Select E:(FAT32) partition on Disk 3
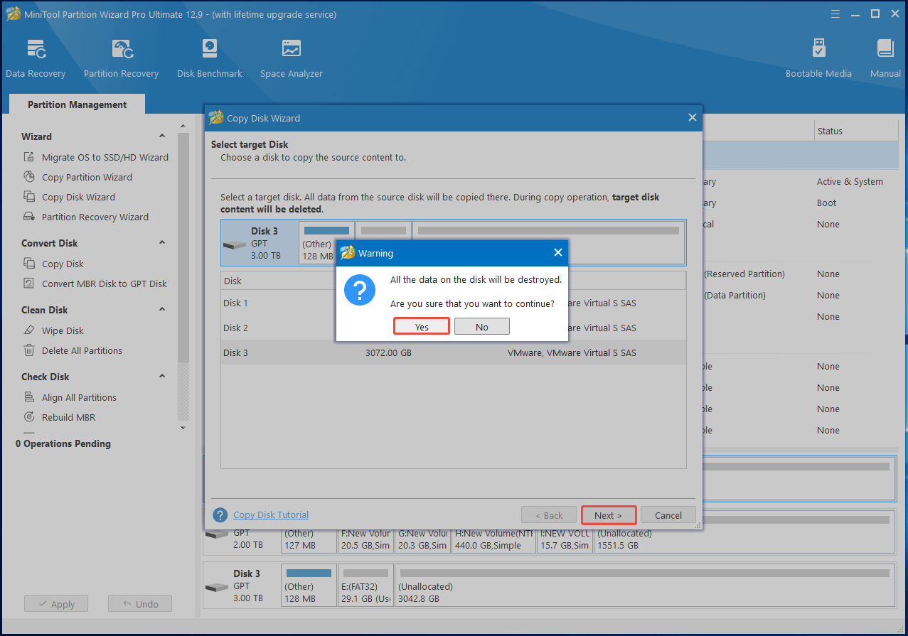Viewport: 908px width, 636px height. [365, 586]
